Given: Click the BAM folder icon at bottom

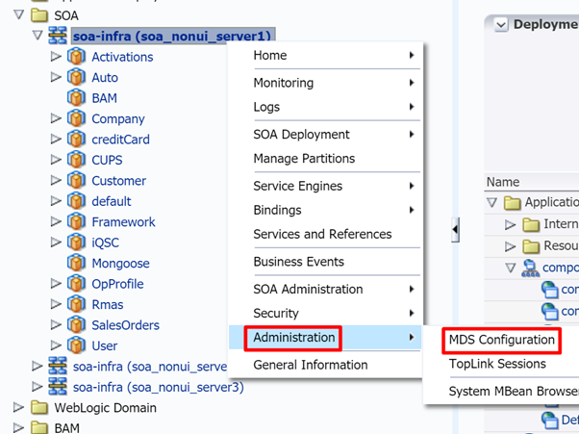Looking at the screenshot, I should pos(39,427).
